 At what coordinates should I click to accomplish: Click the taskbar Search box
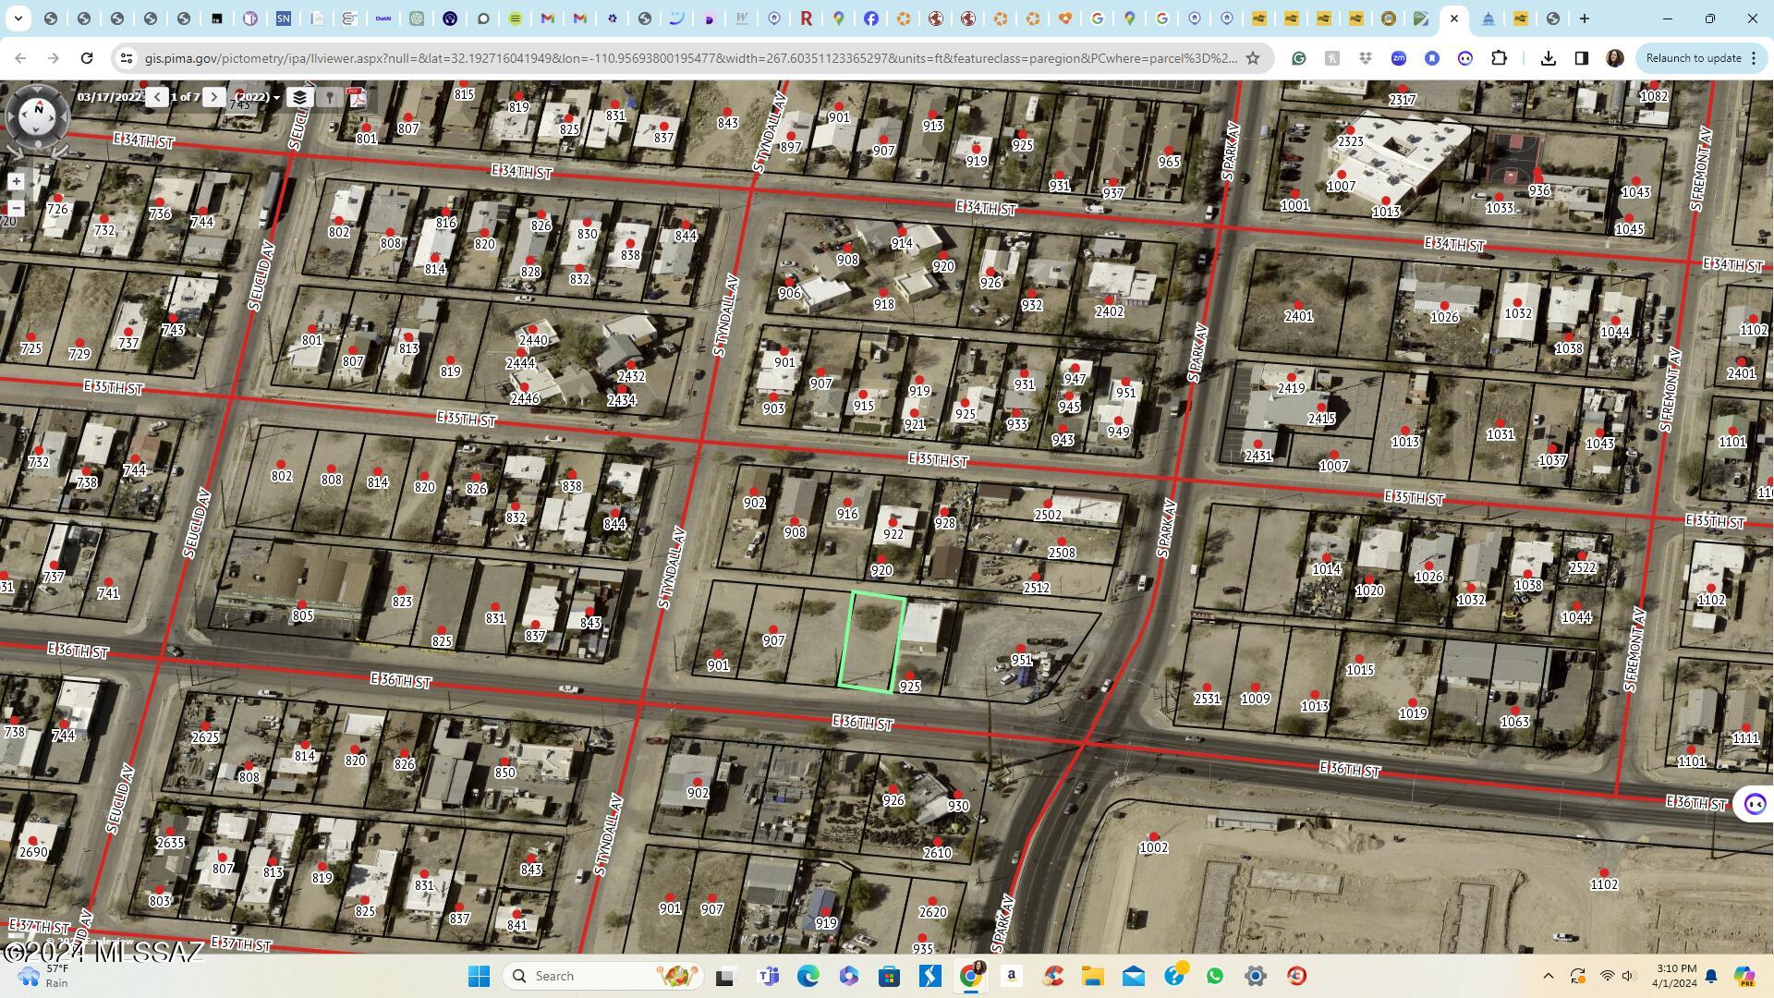[604, 976]
